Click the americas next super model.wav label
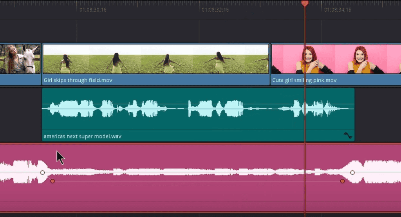 click(82, 136)
